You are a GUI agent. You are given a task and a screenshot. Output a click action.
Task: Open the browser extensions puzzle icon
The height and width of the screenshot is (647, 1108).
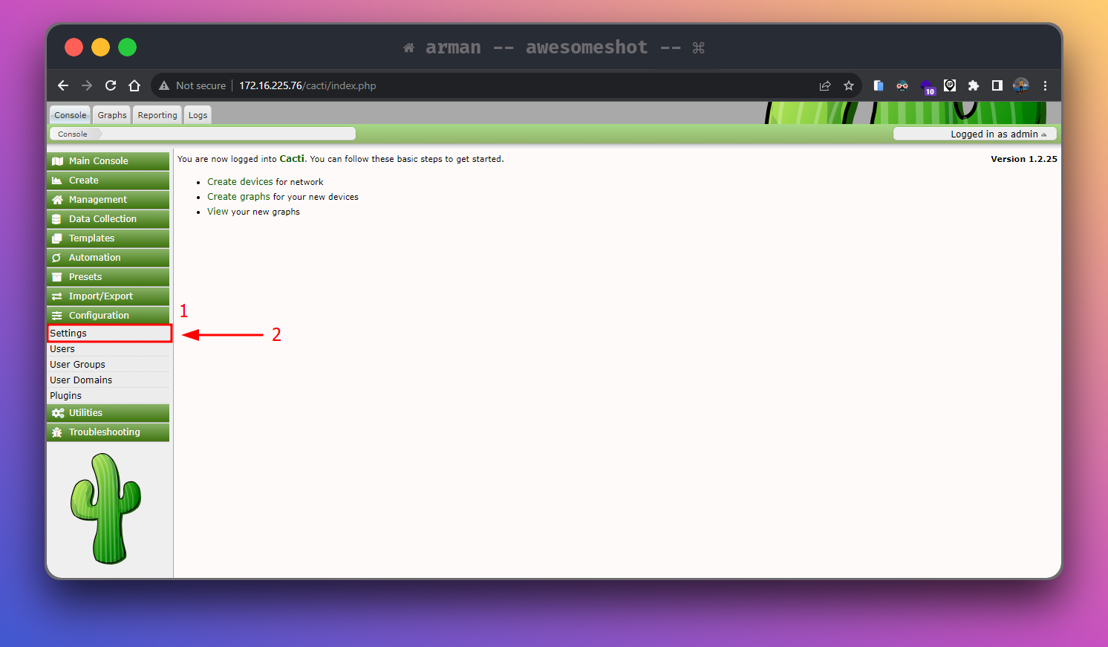[974, 85]
